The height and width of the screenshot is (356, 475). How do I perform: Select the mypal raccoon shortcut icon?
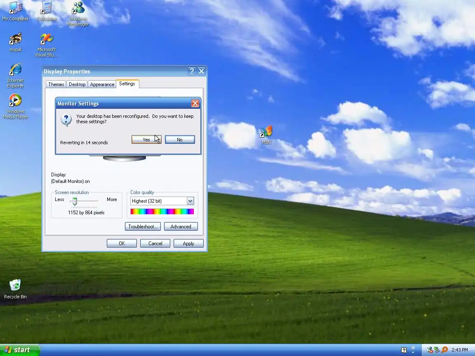click(x=15, y=42)
